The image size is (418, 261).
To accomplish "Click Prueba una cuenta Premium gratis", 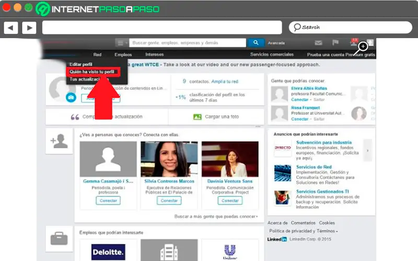I will [x=341, y=55].
